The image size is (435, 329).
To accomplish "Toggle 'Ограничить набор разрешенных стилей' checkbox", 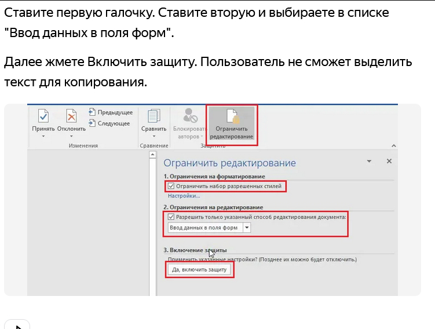I will [171, 186].
